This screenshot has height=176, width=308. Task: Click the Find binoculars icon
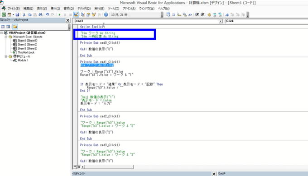point(40,14)
